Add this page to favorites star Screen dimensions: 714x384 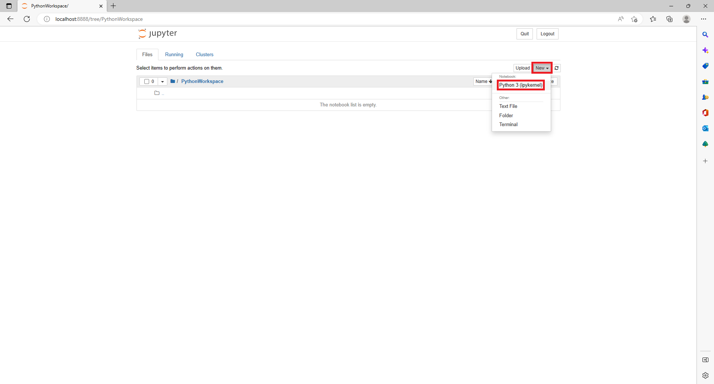tap(634, 19)
